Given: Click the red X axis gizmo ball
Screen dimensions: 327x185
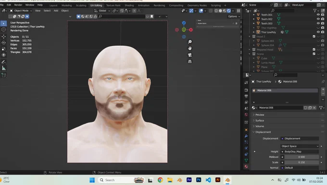Looking at the screenshot, I should coord(191,30).
